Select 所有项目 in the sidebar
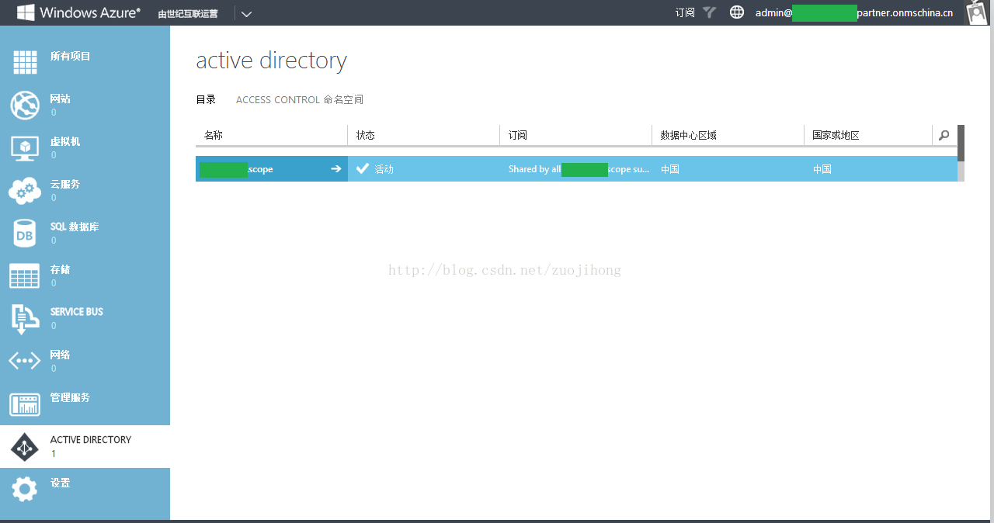This screenshot has height=523, width=994. (71, 57)
